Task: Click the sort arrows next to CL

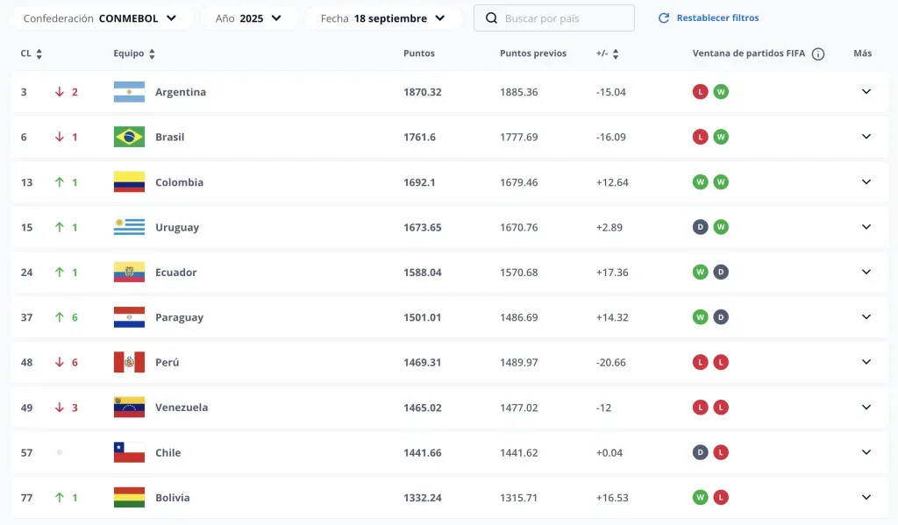Action: pyautogui.click(x=39, y=54)
